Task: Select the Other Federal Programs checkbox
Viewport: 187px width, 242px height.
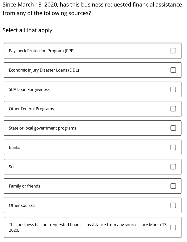Action: coord(173,109)
